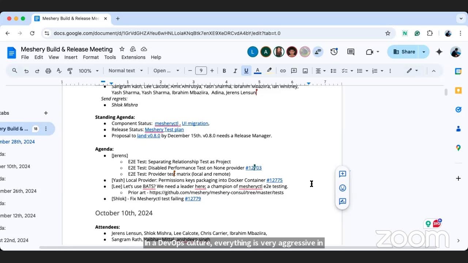Open the search menus magnifier tool
The height and width of the screenshot is (263, 468).
click(15, 71)
